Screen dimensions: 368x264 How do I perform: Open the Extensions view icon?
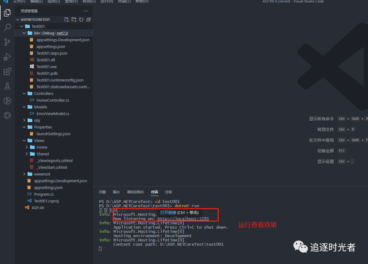pos(7,71)
